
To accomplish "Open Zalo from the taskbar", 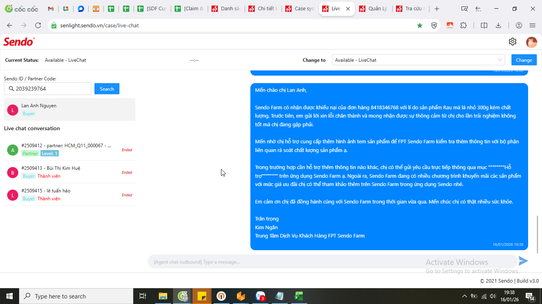I will point(261,296).
